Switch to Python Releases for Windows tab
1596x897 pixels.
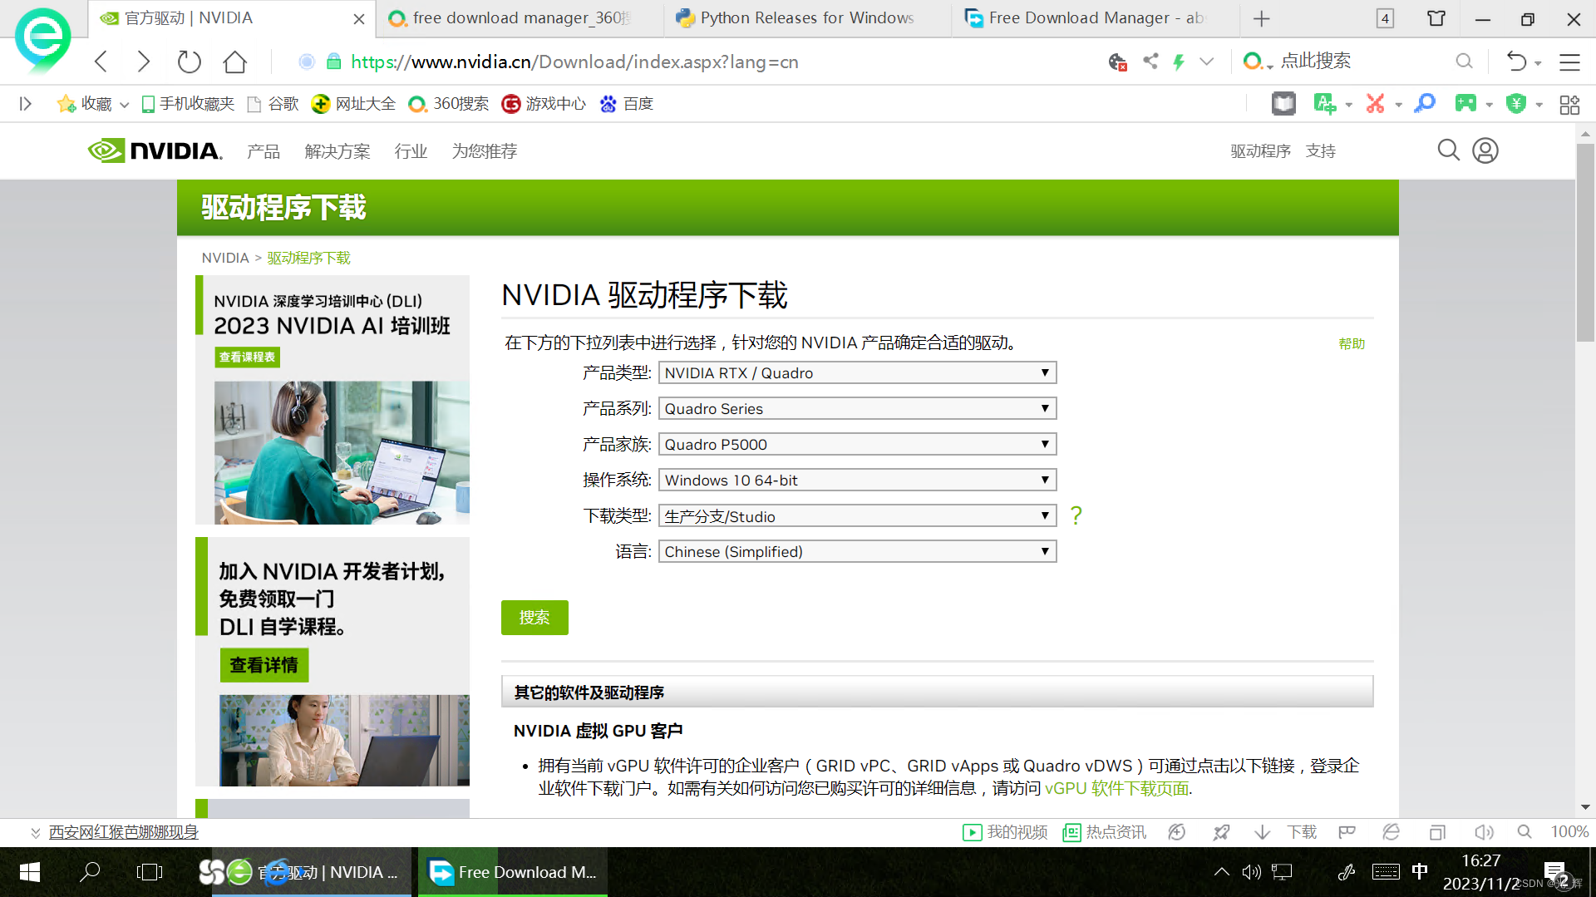coord(807,18)
